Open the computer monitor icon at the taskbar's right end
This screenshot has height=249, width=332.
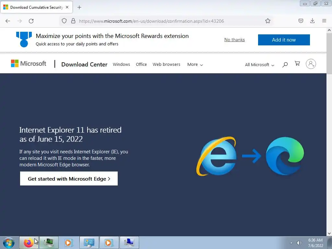pyautogui.click(x=129, y=243)
